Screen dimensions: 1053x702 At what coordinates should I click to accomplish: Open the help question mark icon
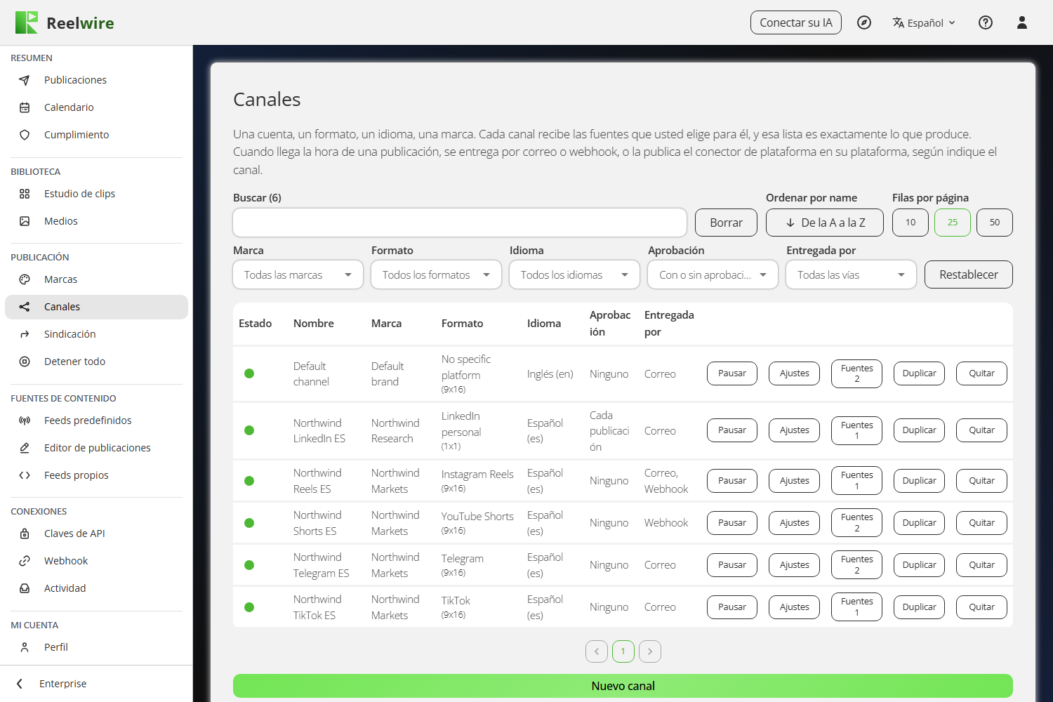pos(986,22)
